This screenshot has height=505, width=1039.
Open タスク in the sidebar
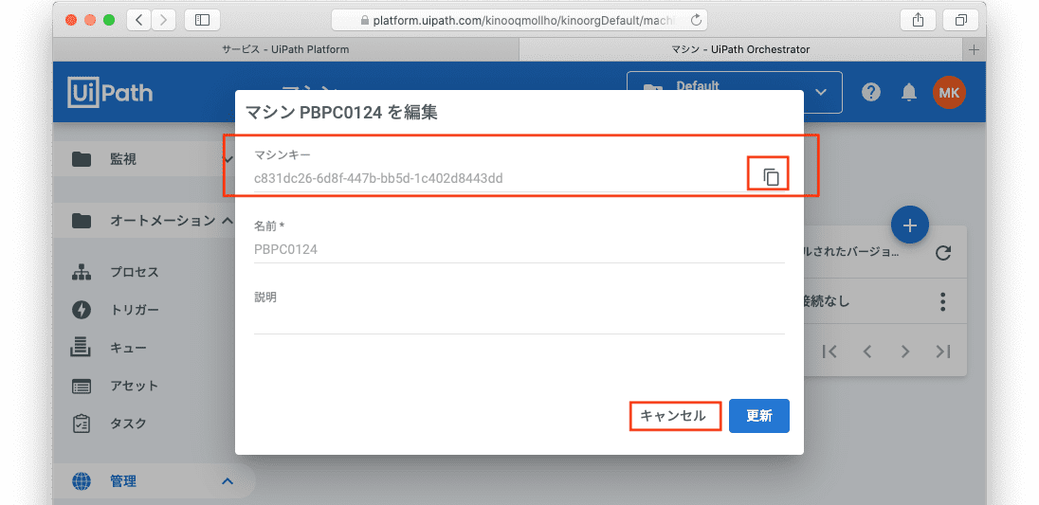(x=129, y=423)
